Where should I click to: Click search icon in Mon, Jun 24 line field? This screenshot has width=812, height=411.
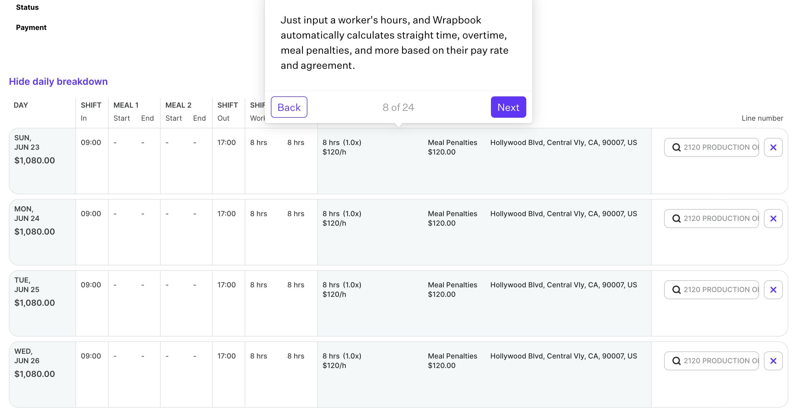click(676, 219)
